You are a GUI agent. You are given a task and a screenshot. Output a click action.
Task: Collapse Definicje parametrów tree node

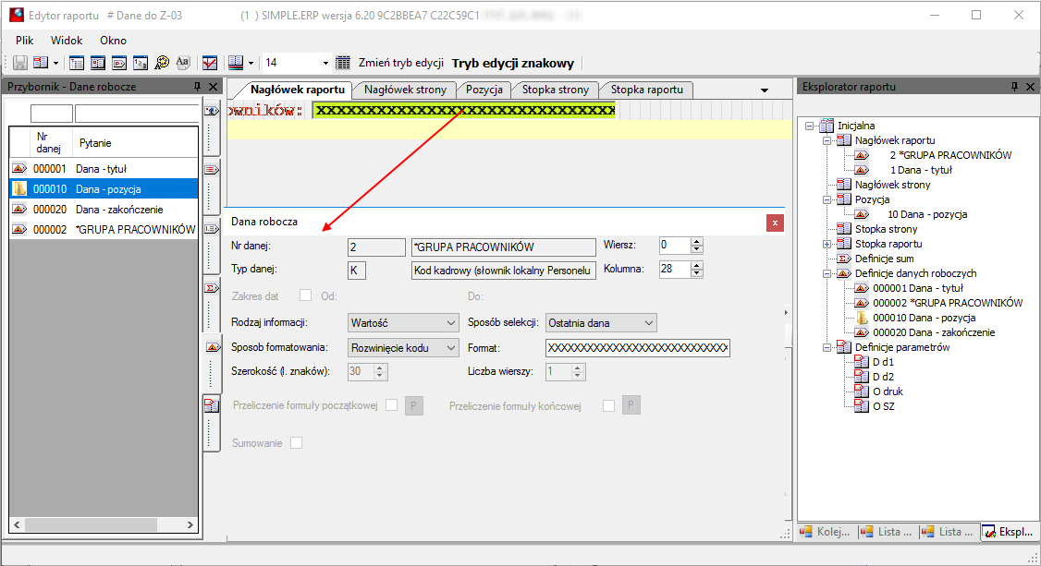[827, 347]
